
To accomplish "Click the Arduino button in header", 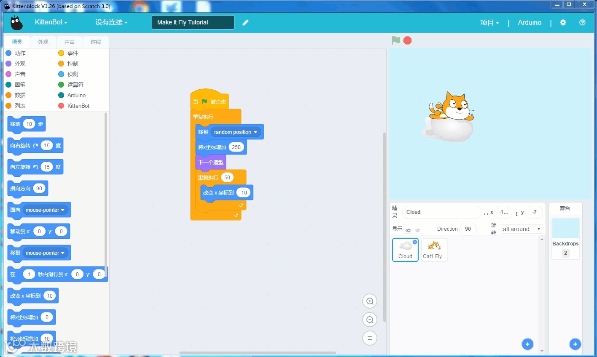I will (x=530, y=23).
